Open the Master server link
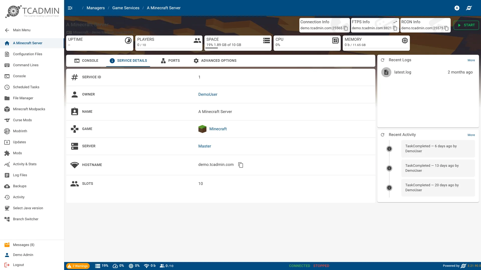Viewport: 481px width, 270px height. 205,146
